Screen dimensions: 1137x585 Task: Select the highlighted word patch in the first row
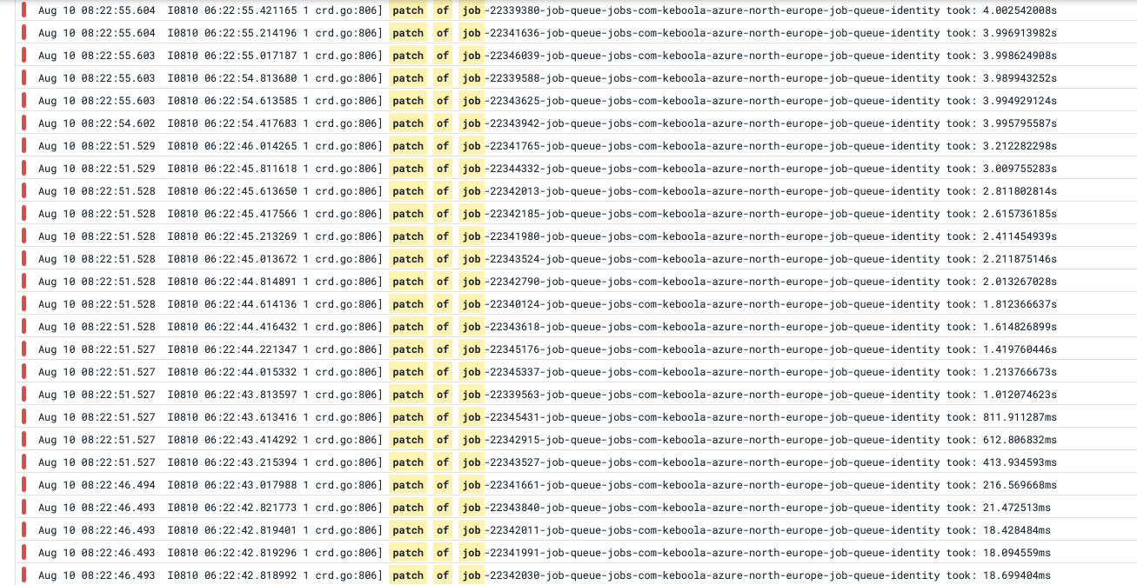tap(408, 10)
